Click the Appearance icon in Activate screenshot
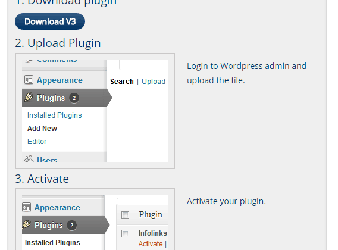 (x=27, y=207)
